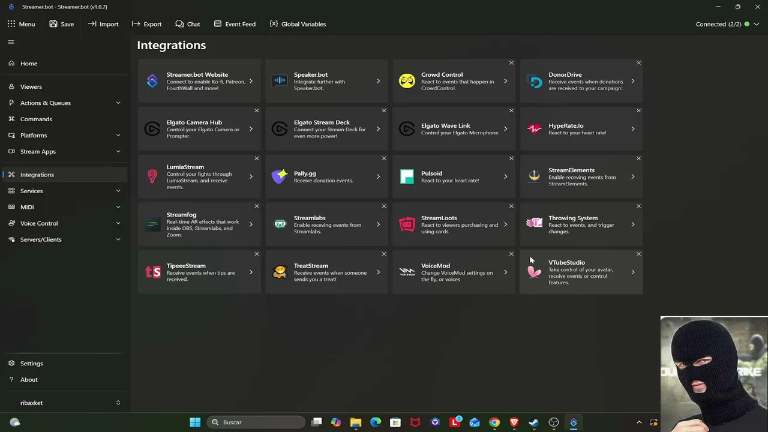768x432 pixels.
Task: Select the Streamfog logo icon
Action: pos(152,224)
